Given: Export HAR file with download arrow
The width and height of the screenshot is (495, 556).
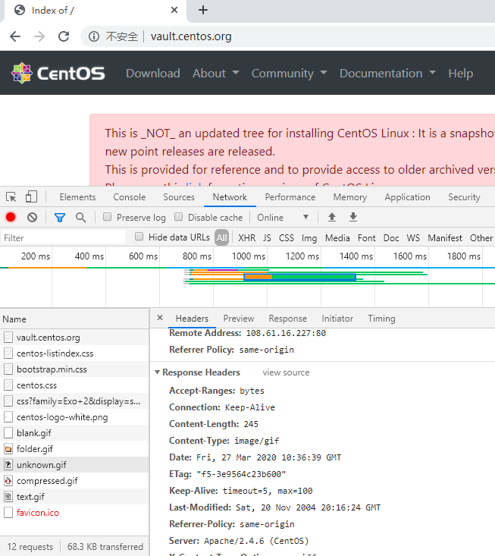Looking at the screenshot, I should click(353, 217).
